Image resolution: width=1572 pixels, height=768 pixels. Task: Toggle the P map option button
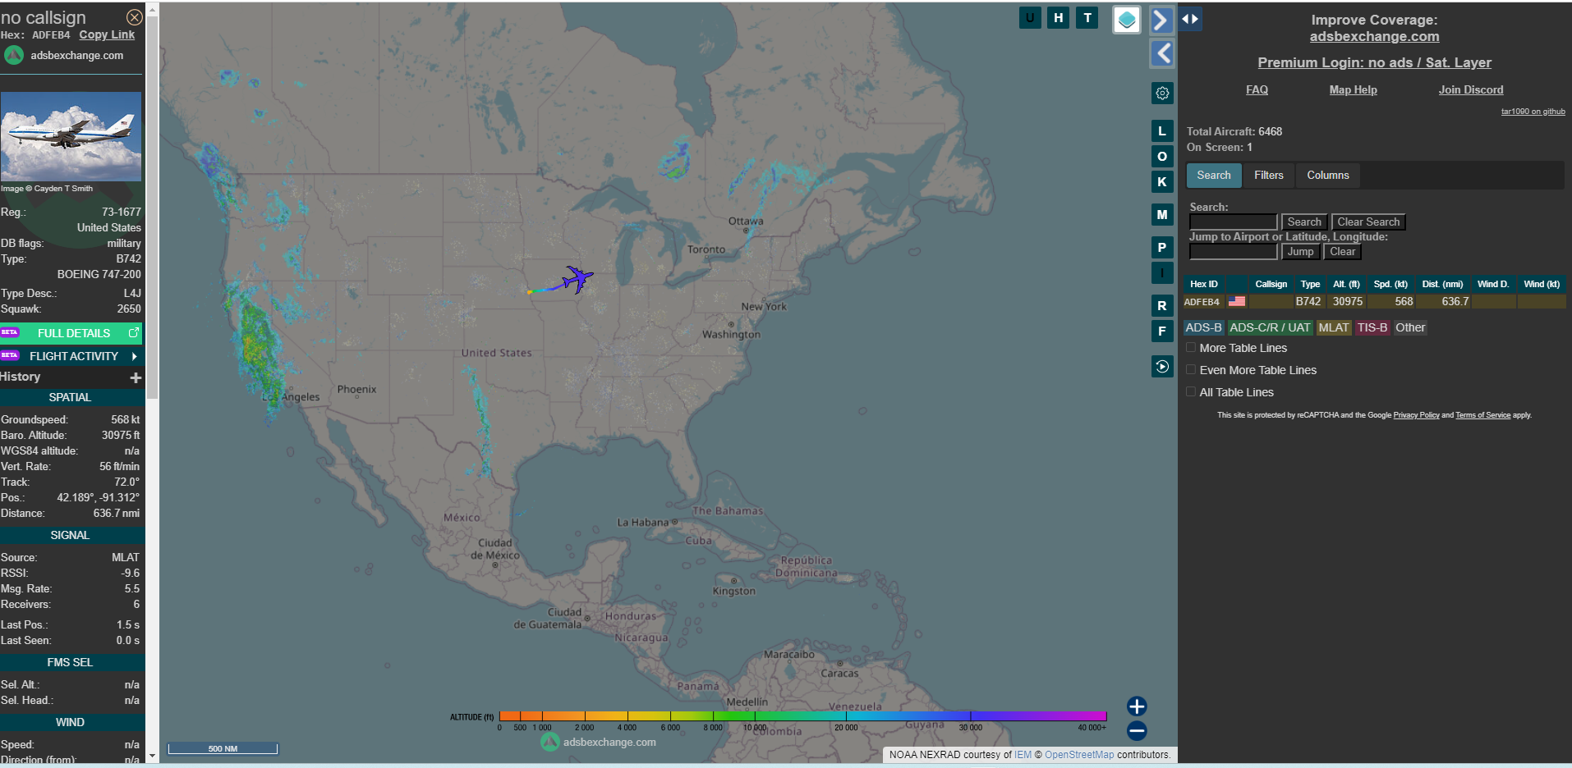pyautogui.click(x=1162, y=247)
